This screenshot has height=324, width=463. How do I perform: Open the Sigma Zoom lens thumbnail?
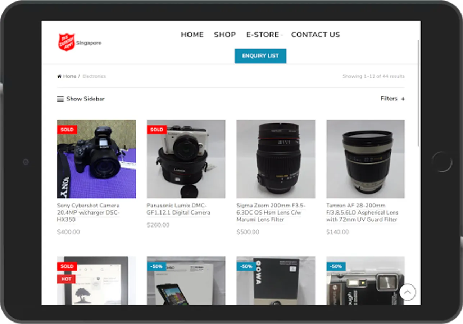pos(276,159)
